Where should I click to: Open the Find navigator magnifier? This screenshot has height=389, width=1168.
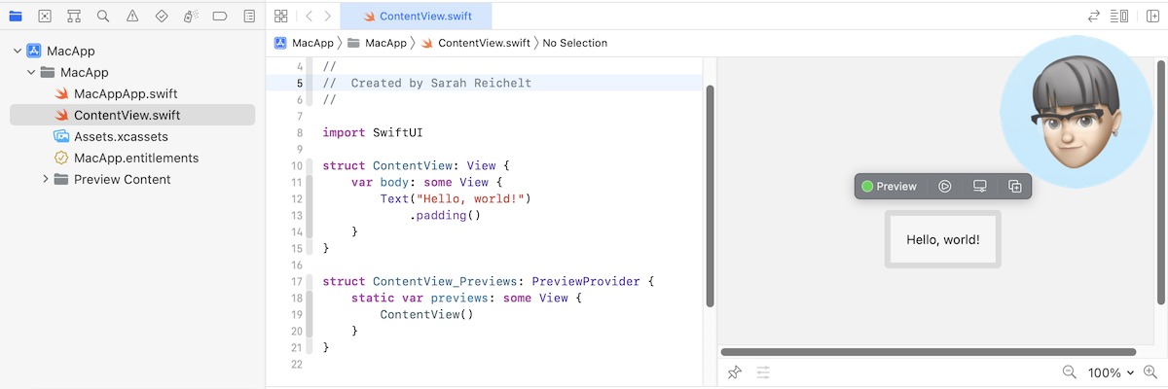[103, 17]
